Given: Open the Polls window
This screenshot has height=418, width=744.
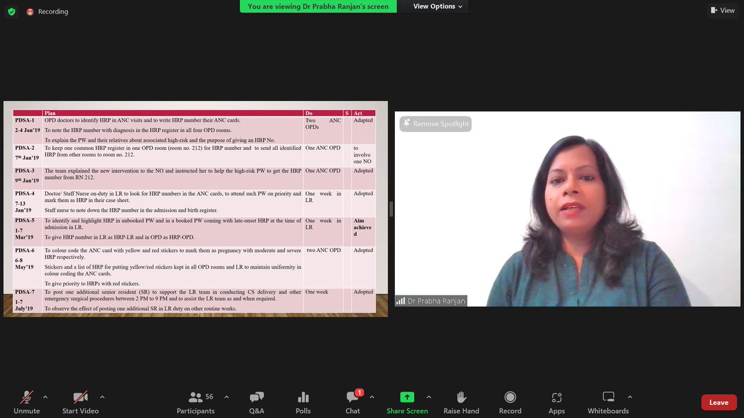Looking at the screenshot, I should pos(303,402).
